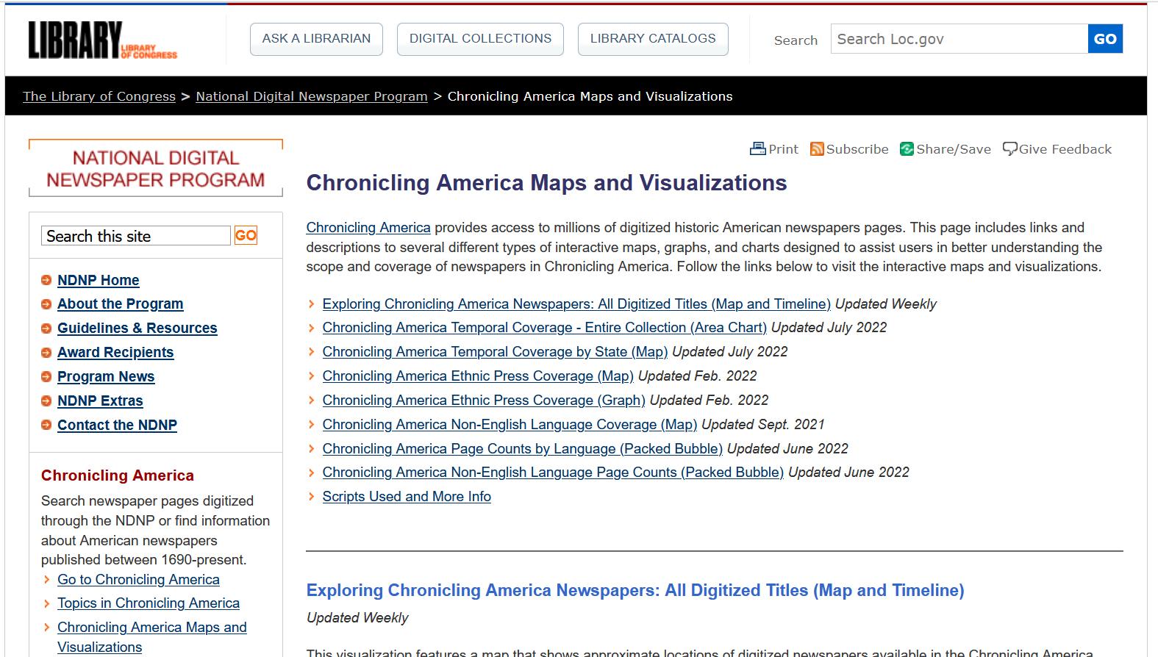
Task: Open Scripts Used and More Info link
Action: (x=407, y=497)
